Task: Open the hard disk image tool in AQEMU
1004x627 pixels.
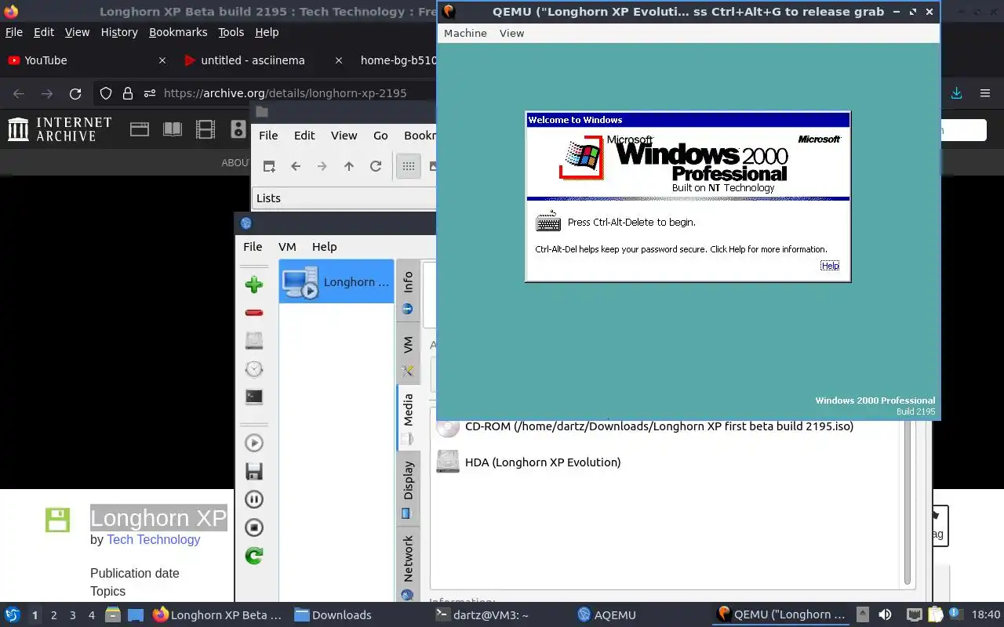Action: [253, 340]
